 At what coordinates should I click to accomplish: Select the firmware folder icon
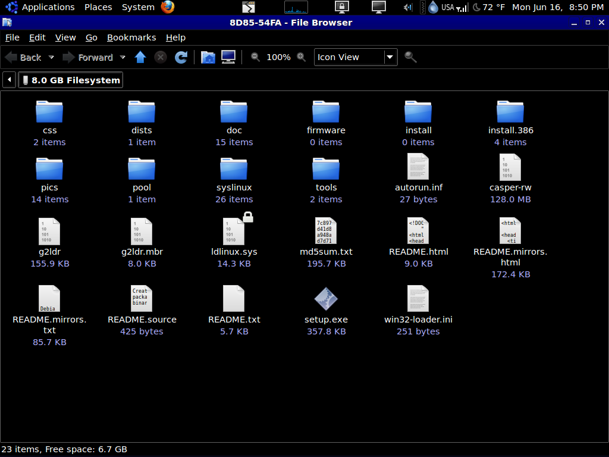326,111
